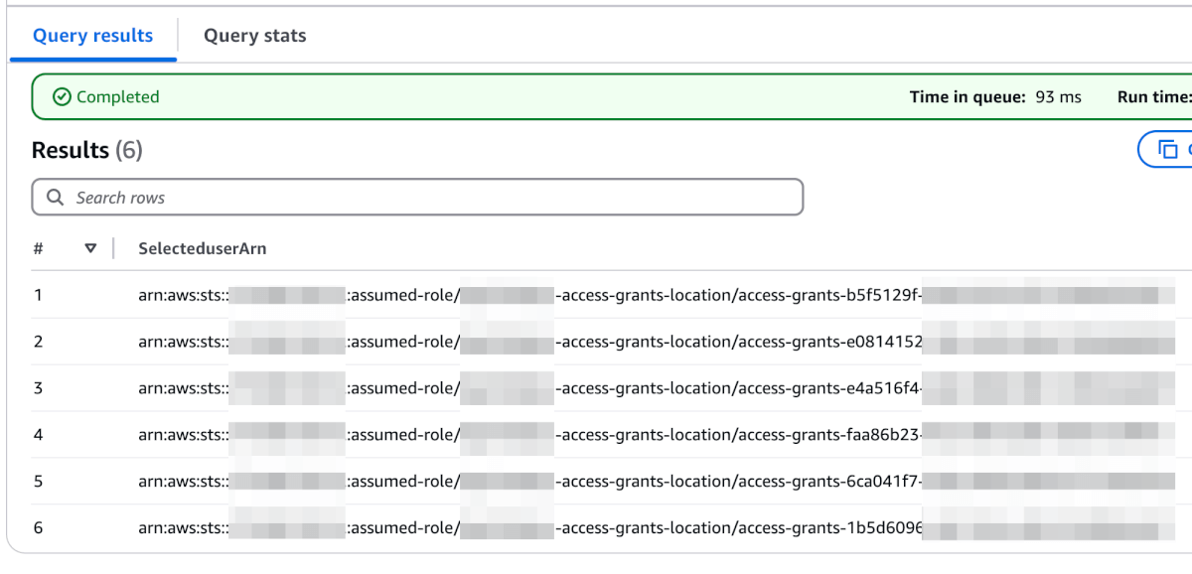This screenshot has height=574, width=1192.
Task: Select the ARN ending access-grants-faa86b23
Action: (x=656, y=435)
